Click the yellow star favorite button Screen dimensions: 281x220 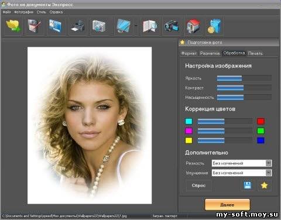tap(264, 185)
